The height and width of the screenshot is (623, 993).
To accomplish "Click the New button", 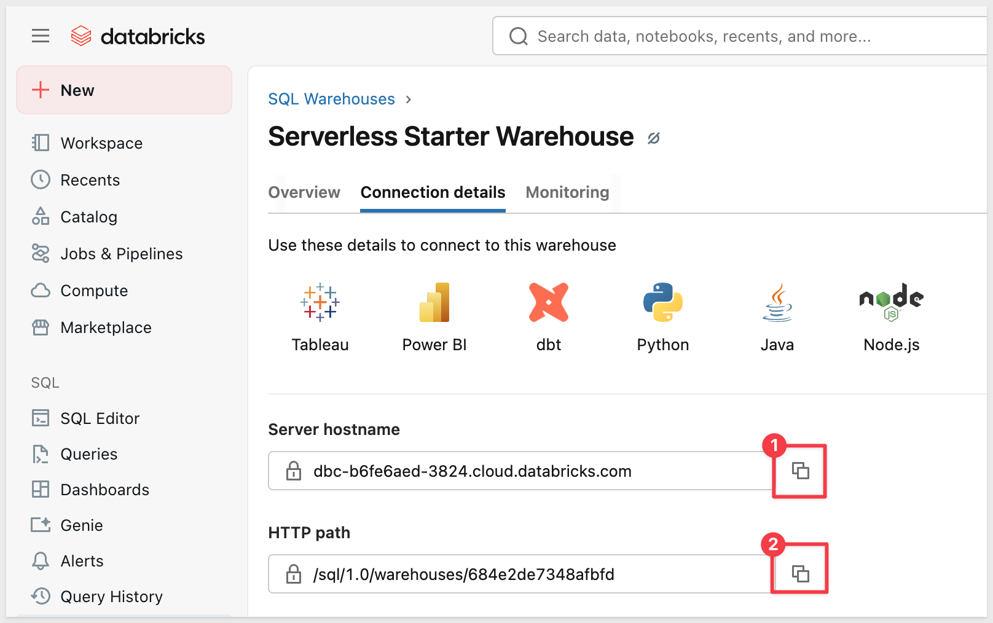I will (x=124, y=90).
